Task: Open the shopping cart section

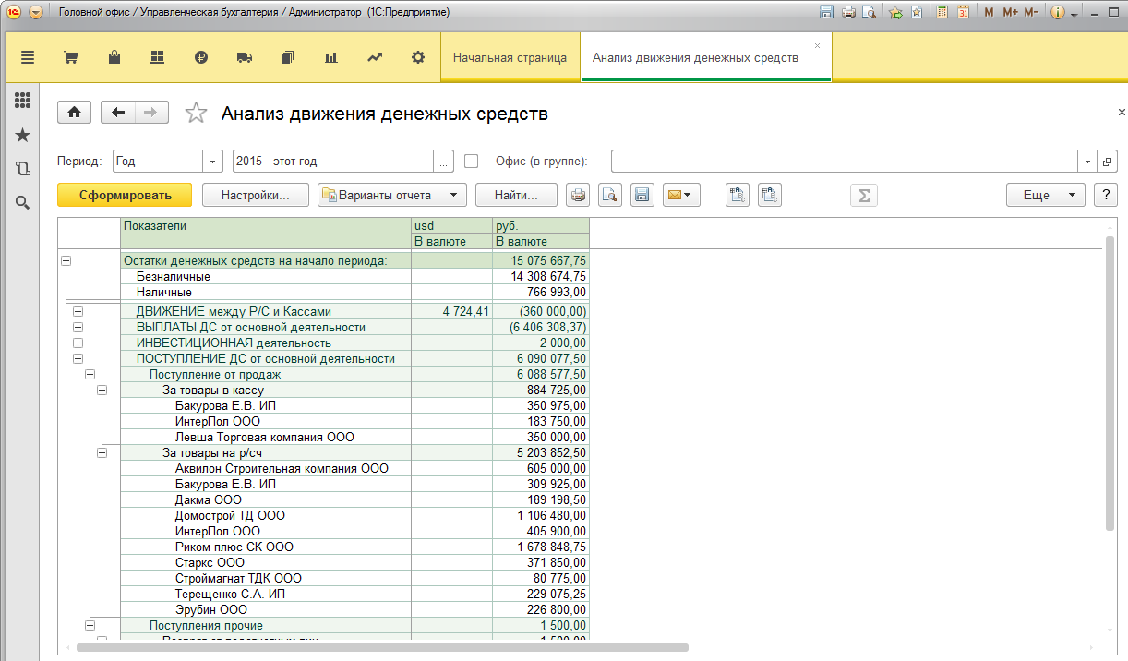Action: 70,57
